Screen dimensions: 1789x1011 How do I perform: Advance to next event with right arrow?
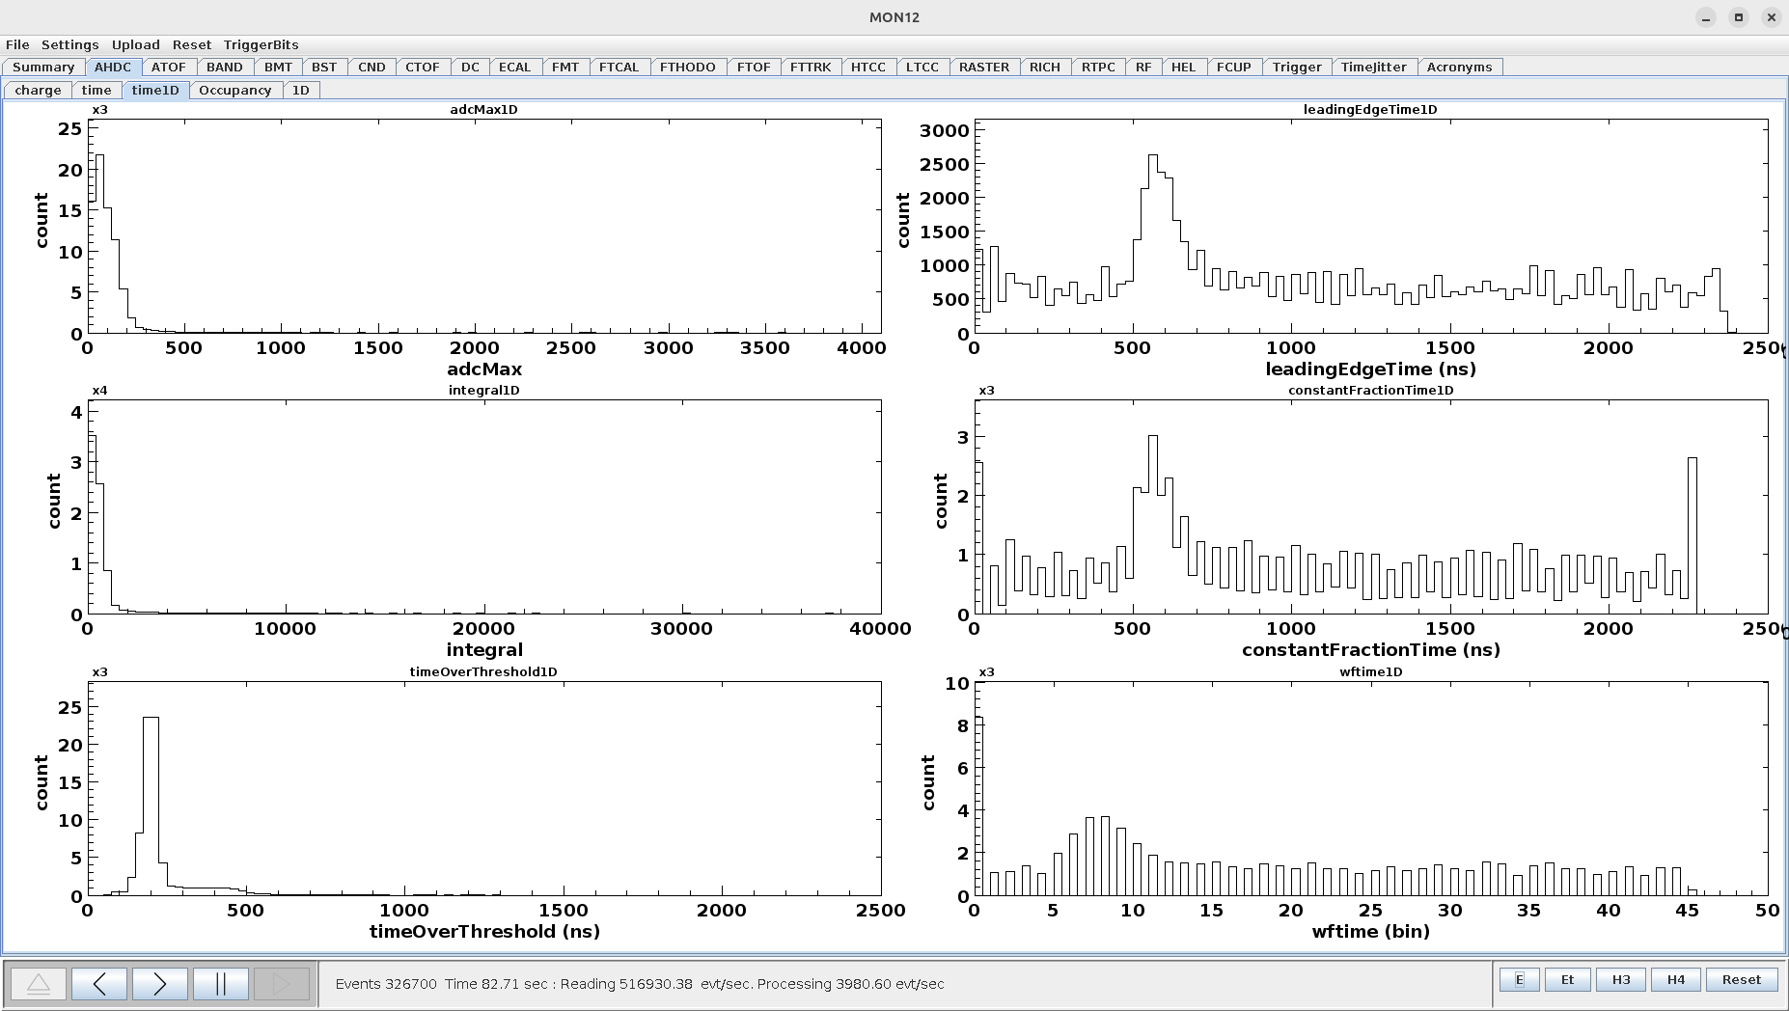tap(160, 984)
